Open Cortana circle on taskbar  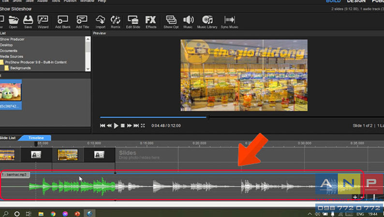17,214
